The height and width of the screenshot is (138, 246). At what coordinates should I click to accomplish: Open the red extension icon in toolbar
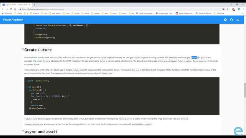click(233, 9)
